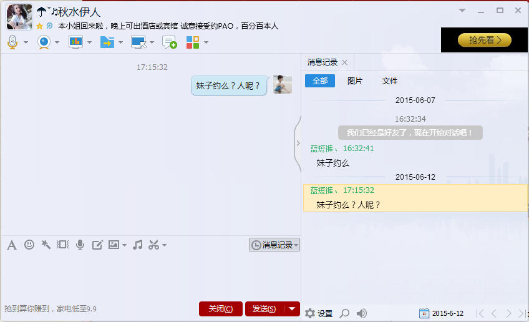Open voice call options dropdown arrow
529x322 pixels.
point(26,42)
